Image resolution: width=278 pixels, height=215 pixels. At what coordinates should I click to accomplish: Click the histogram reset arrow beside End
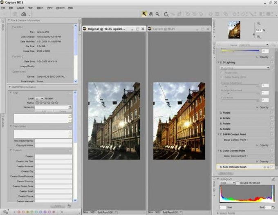tap(273, 207)
